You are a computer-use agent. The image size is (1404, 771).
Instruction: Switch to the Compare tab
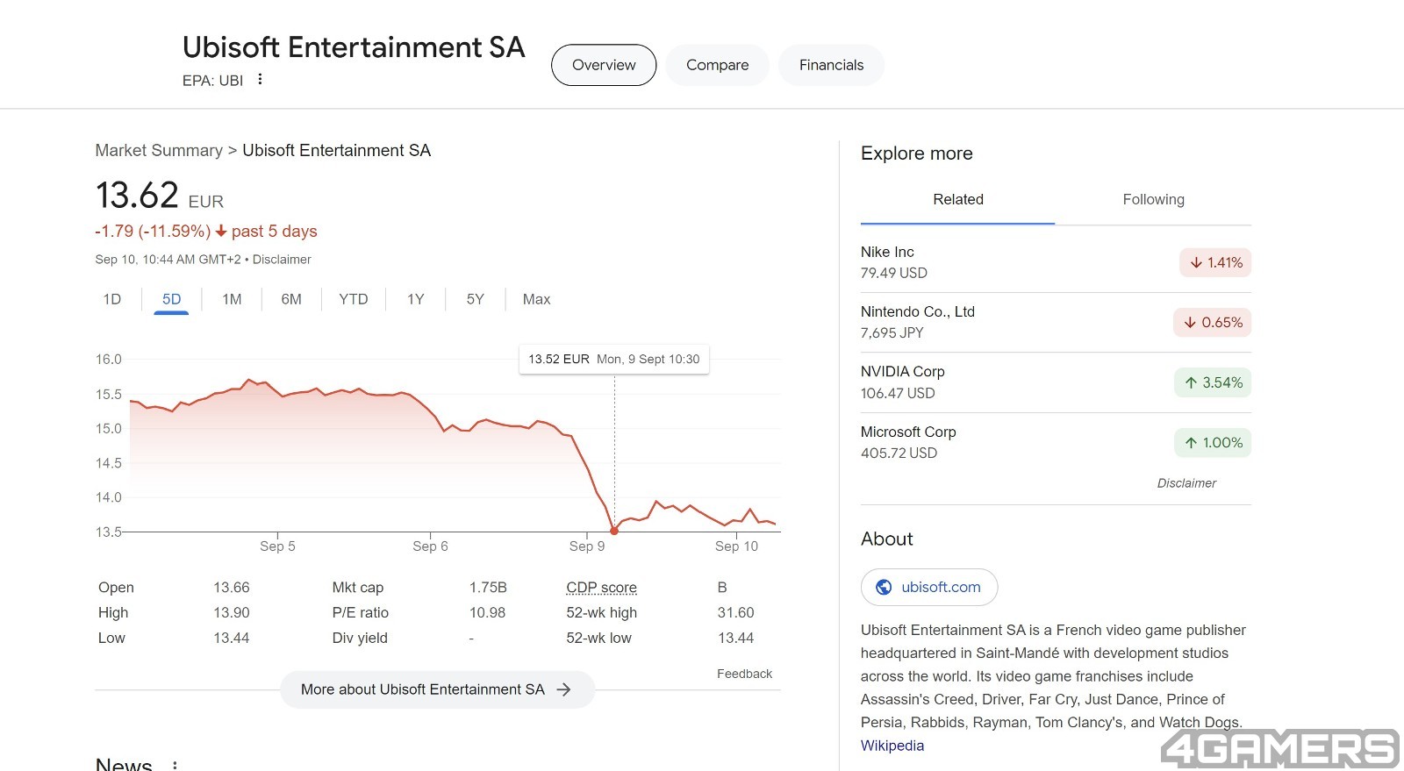(x=717, y=65)
